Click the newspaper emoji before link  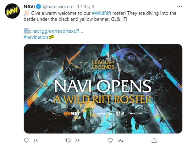click(27, 31)
